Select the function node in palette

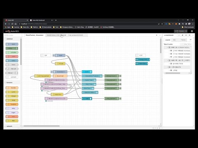pos(12,88)
